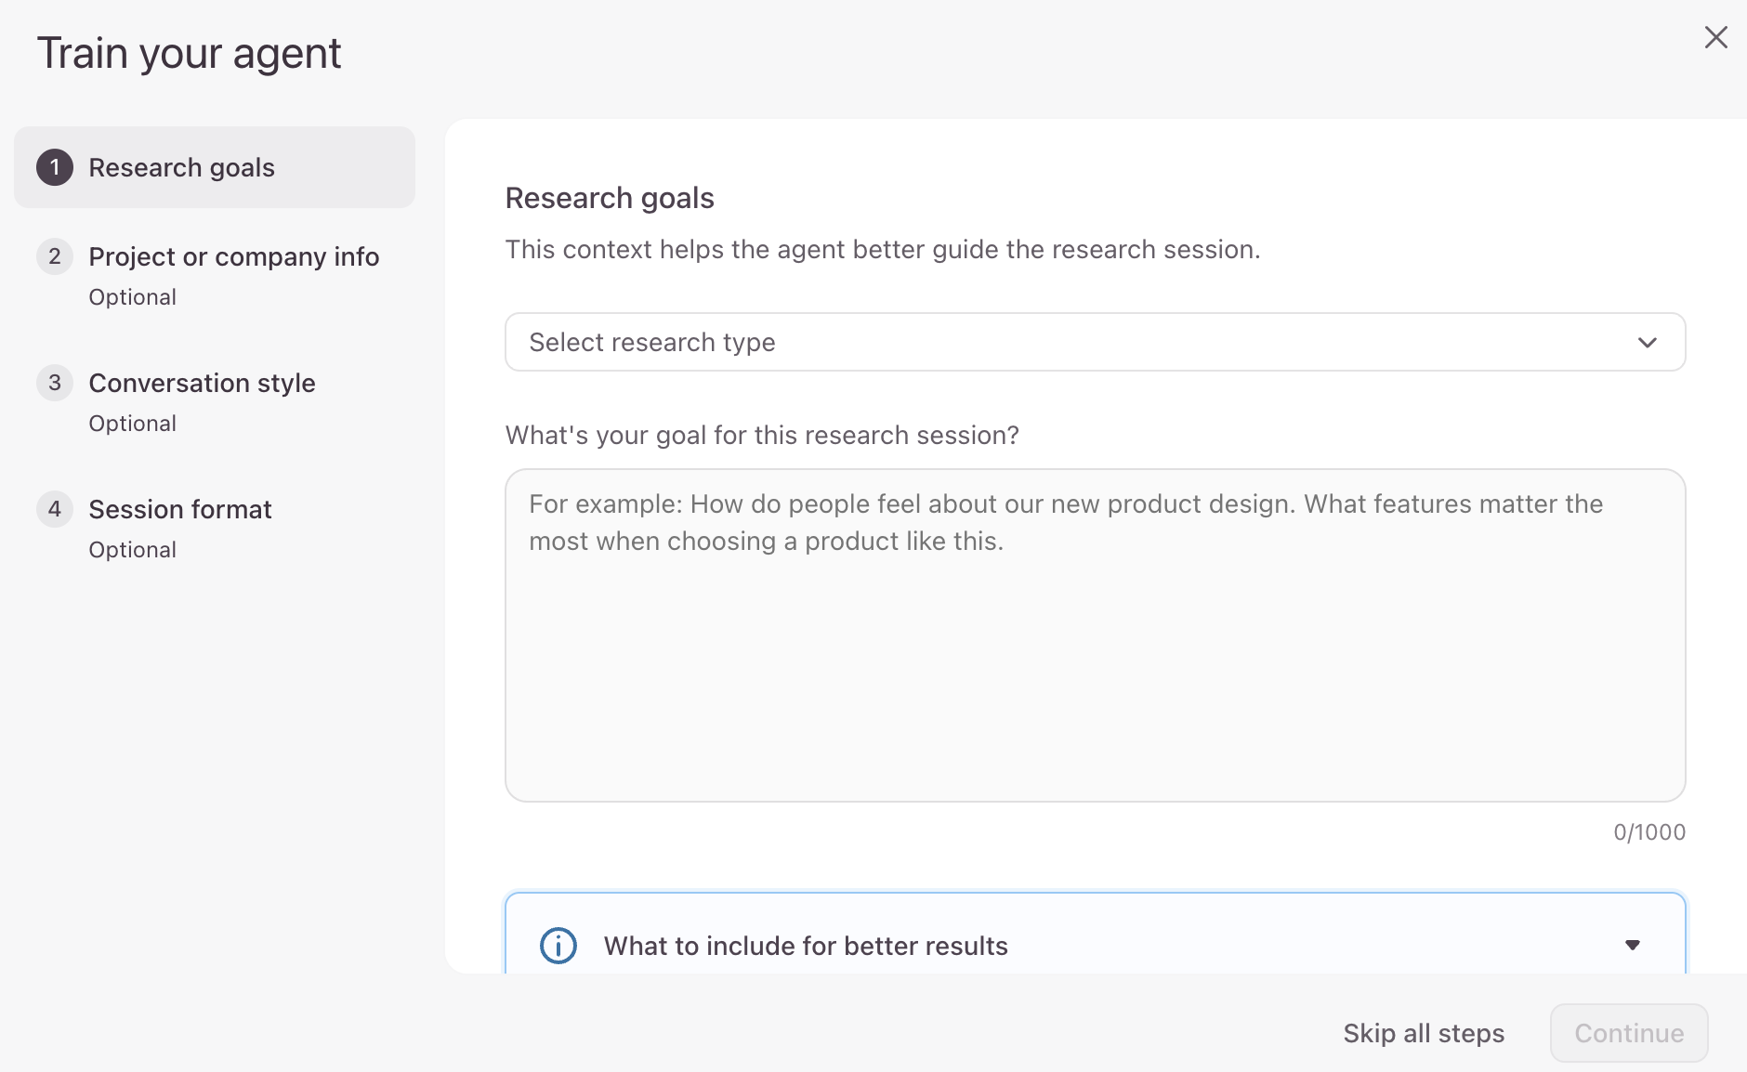Click Skip all steps

tap(1424, 1033)
